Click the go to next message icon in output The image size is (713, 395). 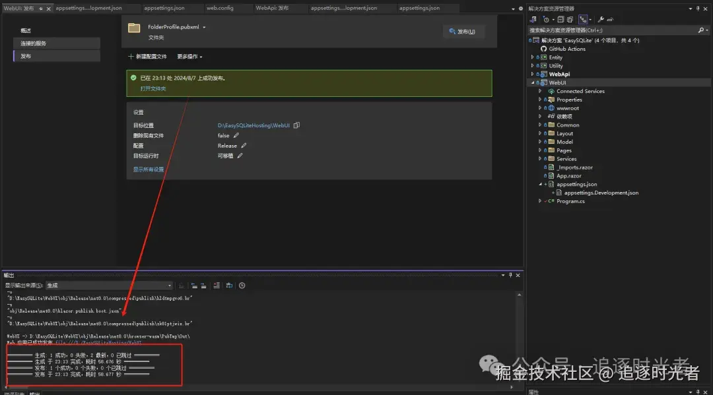click(203, 286)
